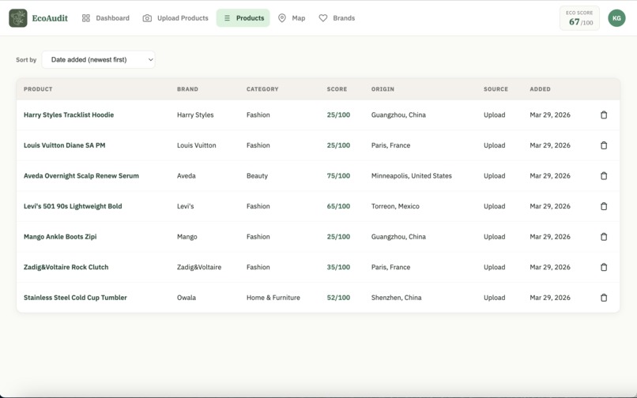Delete Levi's 501 90s Lightweight Bold row
Viewport: 637px width, 398px height.
[604, 206]
